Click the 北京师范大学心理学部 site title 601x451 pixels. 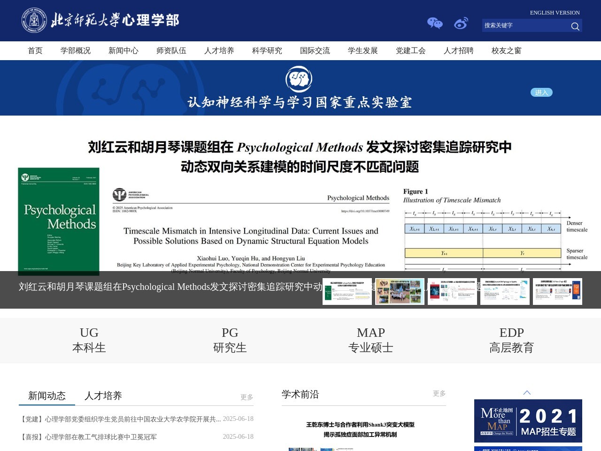115,20
